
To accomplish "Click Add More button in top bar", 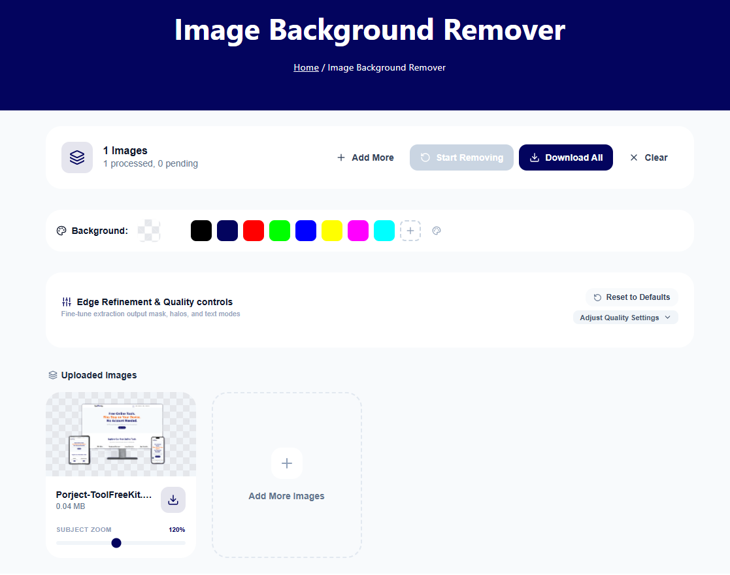I will pyautogui.click(x=365, y=157).
